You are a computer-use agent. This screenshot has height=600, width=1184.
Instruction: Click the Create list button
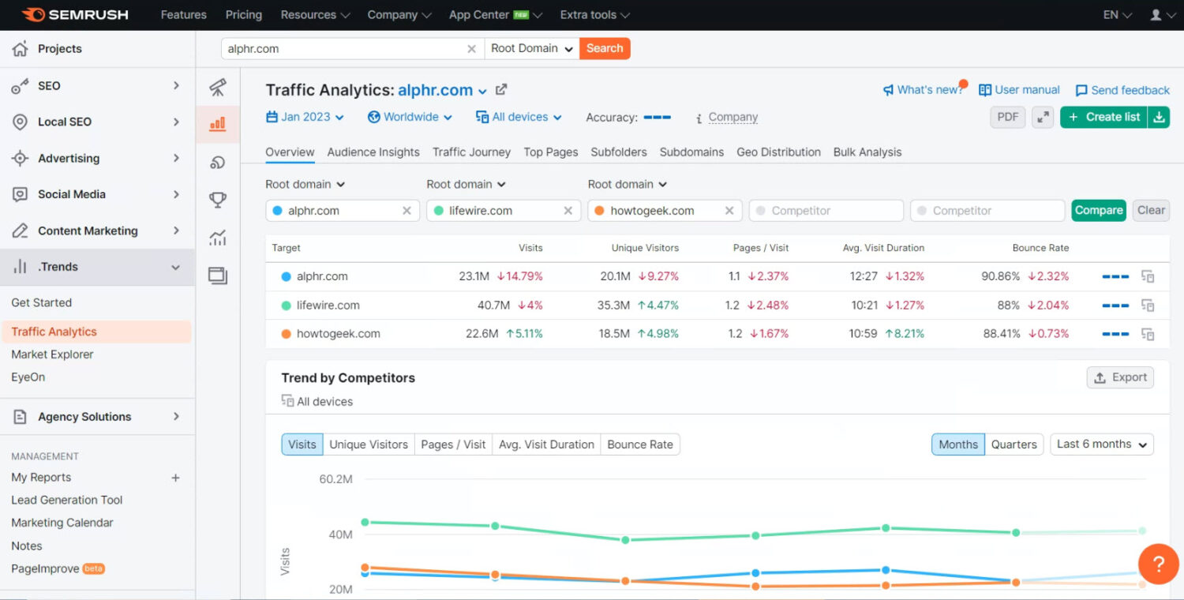[1104, 117]
